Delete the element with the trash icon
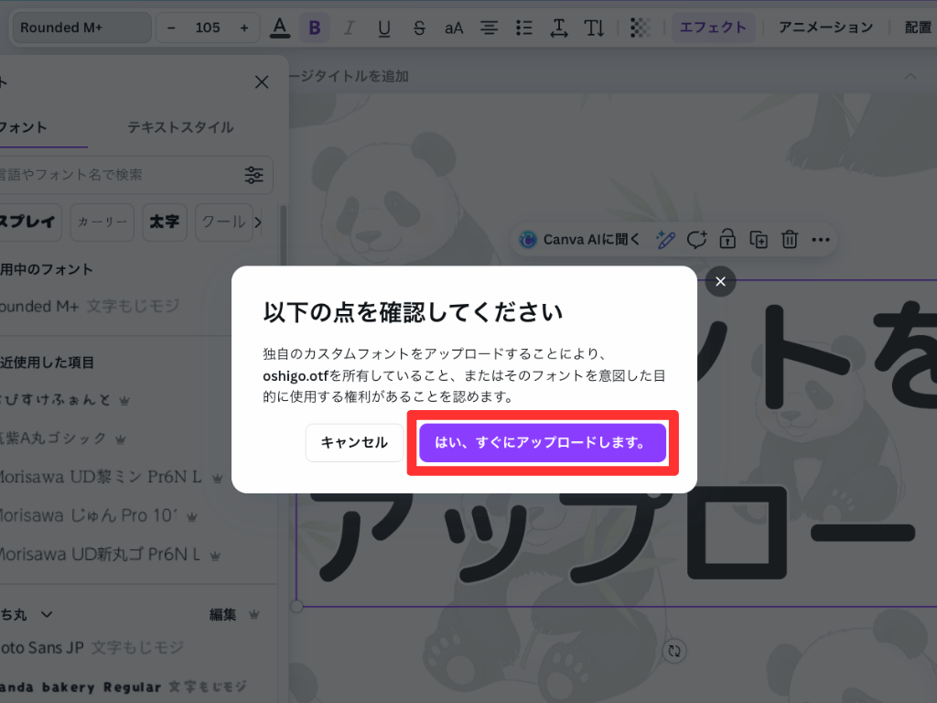The image size is (937, 703). coord(789,239)
